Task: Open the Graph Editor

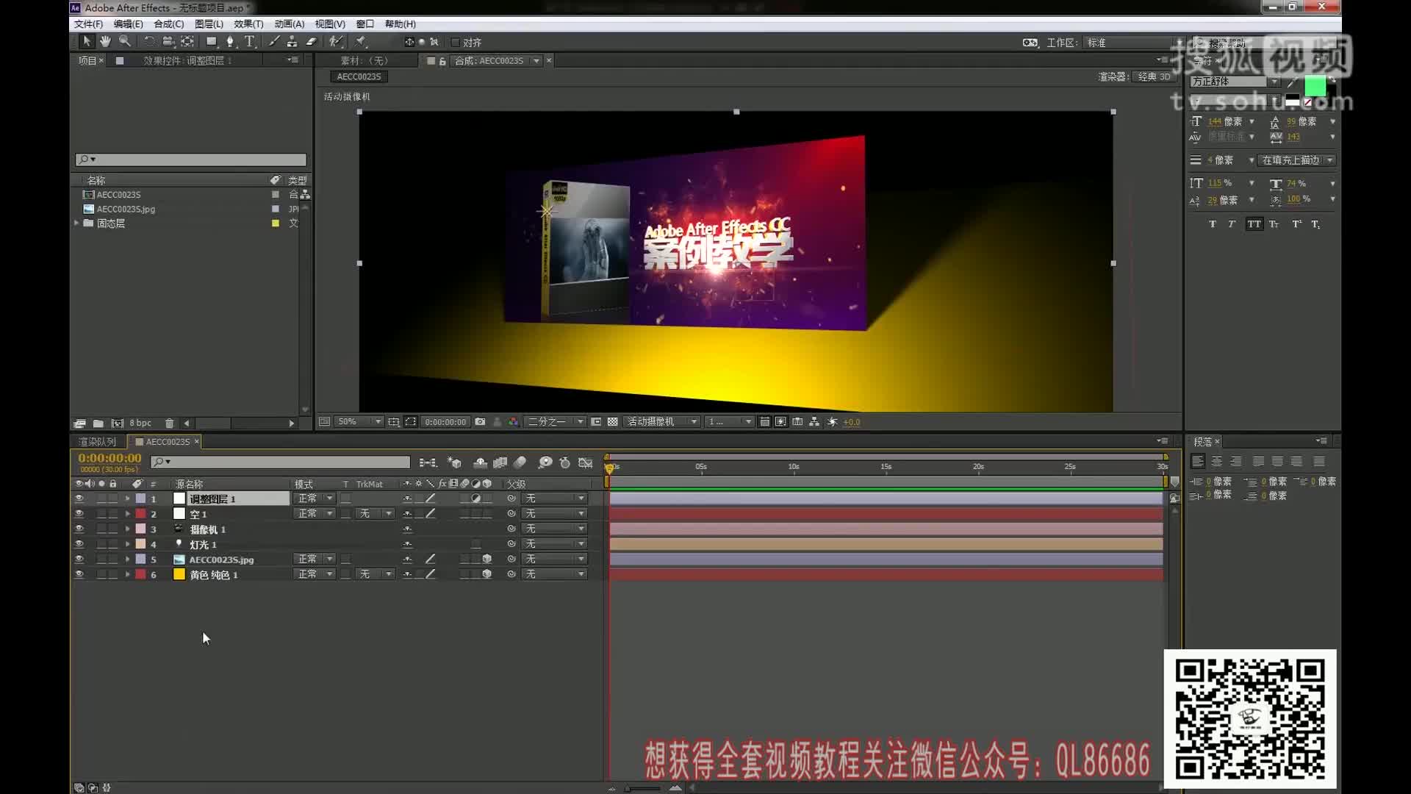Action: pos(586,462)
